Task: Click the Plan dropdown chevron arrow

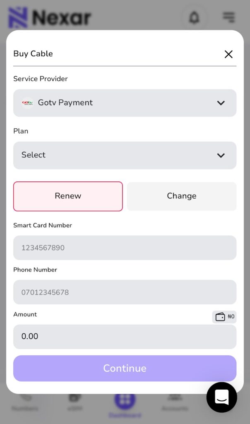Action: pos(221,155)
